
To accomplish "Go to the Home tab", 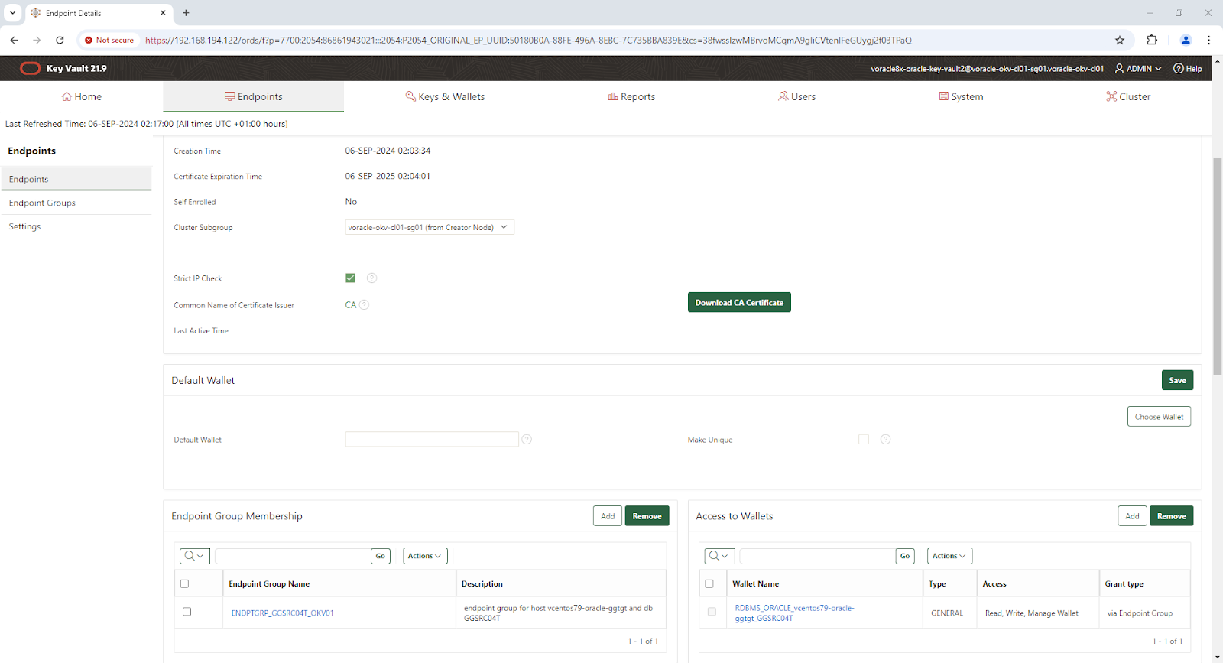I will (x=82, y=96).
